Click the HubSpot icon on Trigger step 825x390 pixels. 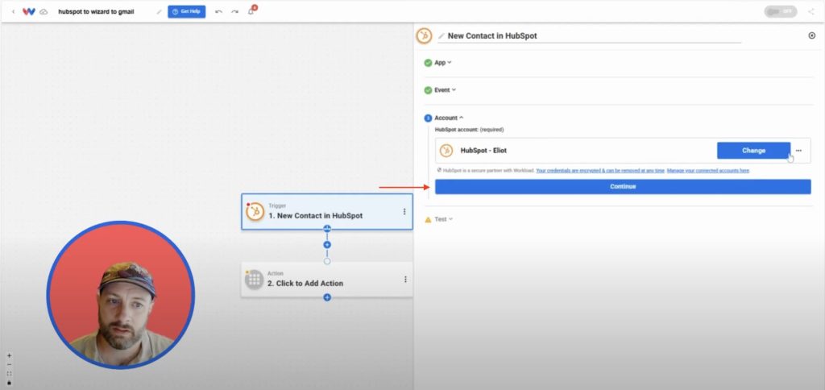coord(255,212)
